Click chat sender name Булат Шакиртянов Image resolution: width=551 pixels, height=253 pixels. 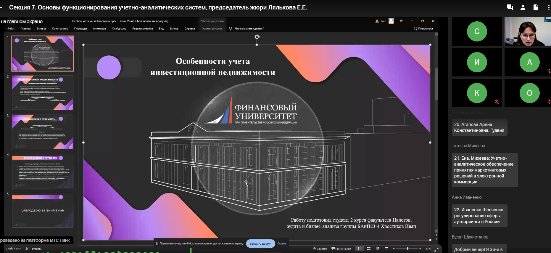(470, 237)
